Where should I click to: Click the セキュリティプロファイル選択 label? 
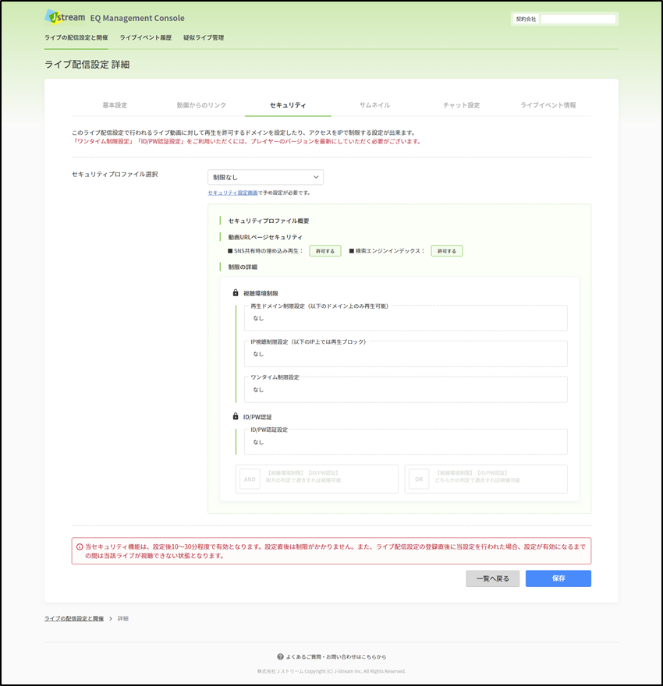coord(115,174)
